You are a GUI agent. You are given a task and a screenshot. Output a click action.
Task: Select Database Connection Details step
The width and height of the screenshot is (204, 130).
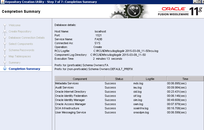click(x=27, y=38)
